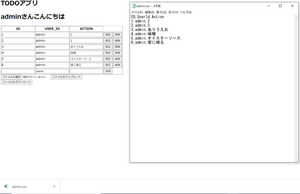Click the 追加 button
The width and height of the screenshot is (300, 194).
[x=108, y=71]
